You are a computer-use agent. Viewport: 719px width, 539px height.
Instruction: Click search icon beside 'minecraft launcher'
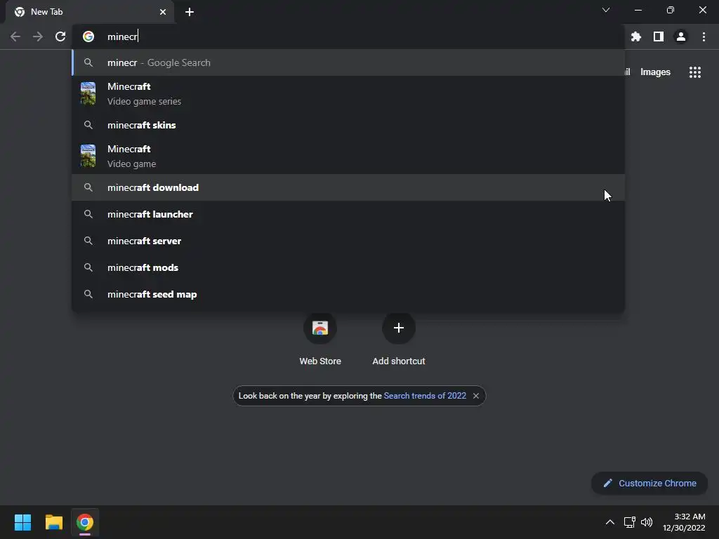(88, 214)
